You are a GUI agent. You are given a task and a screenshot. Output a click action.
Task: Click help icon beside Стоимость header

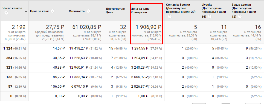point(88,11)
